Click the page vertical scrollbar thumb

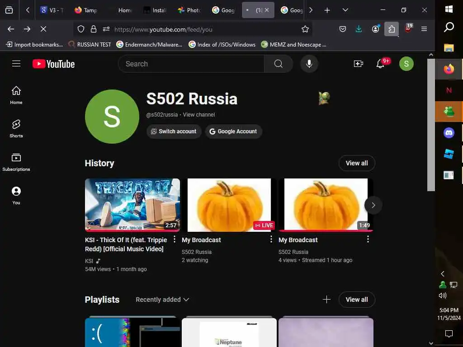(431, 125)
